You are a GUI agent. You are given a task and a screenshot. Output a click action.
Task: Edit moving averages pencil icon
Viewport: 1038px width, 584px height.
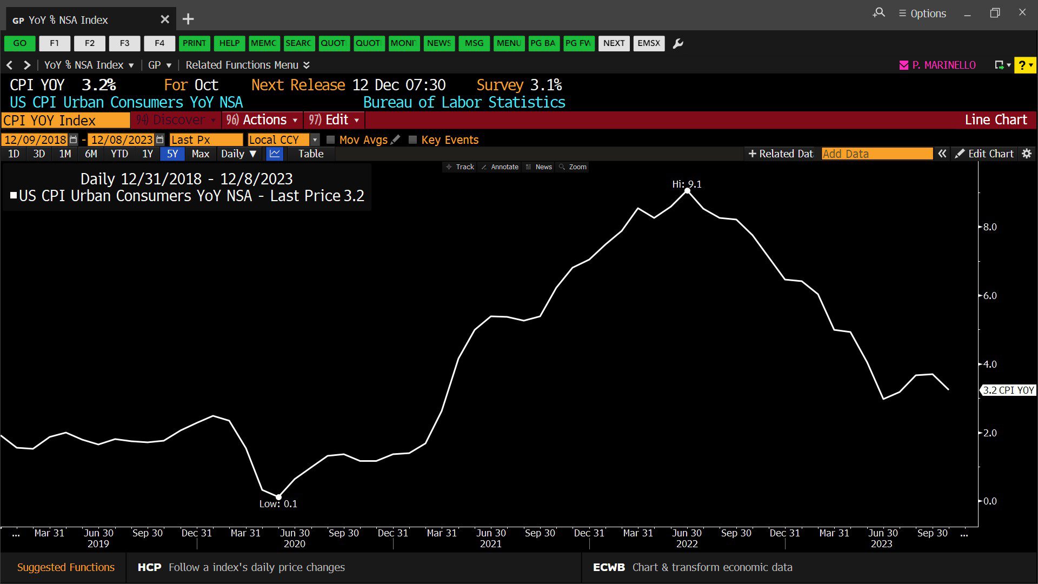396,140
